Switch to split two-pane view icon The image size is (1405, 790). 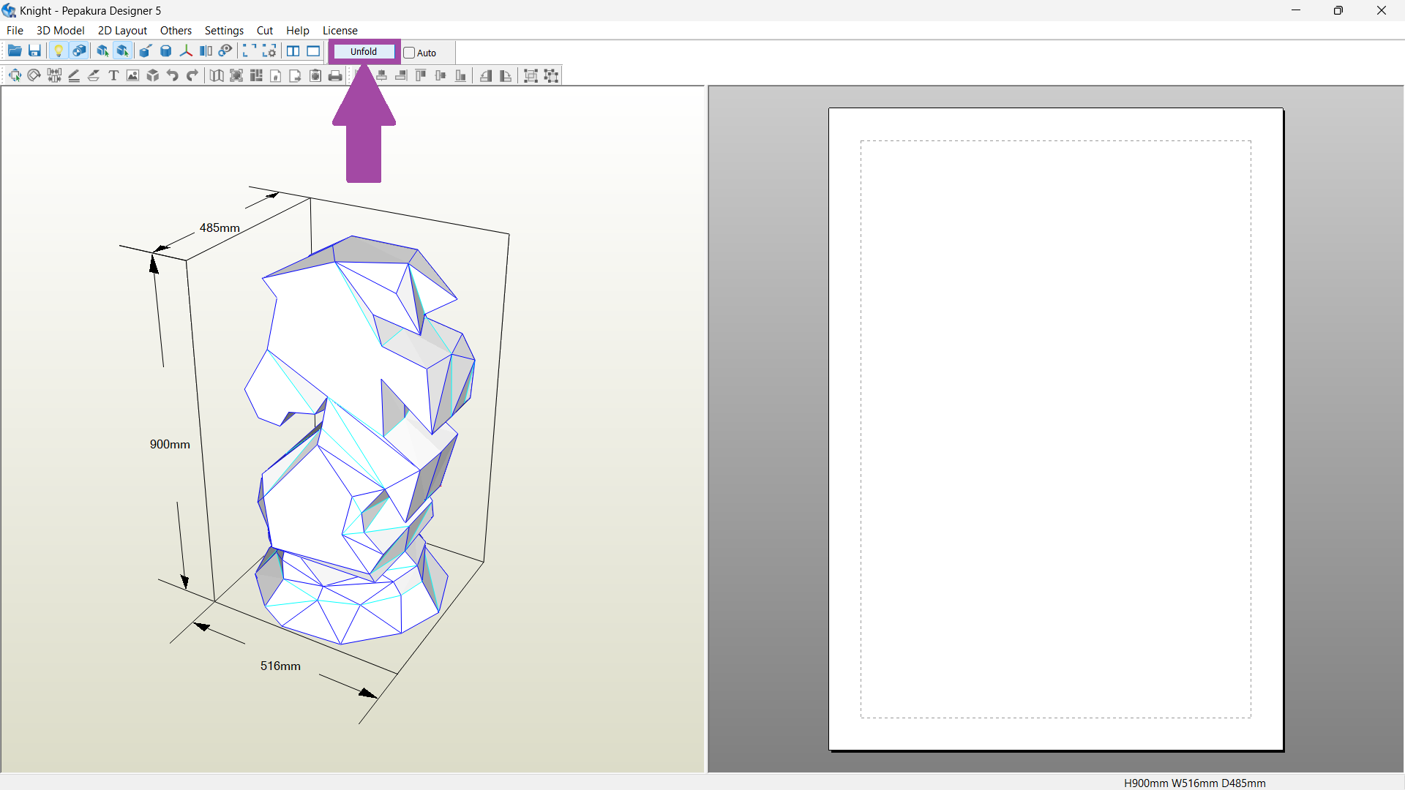pyautogui.click(x=293, y=51)
